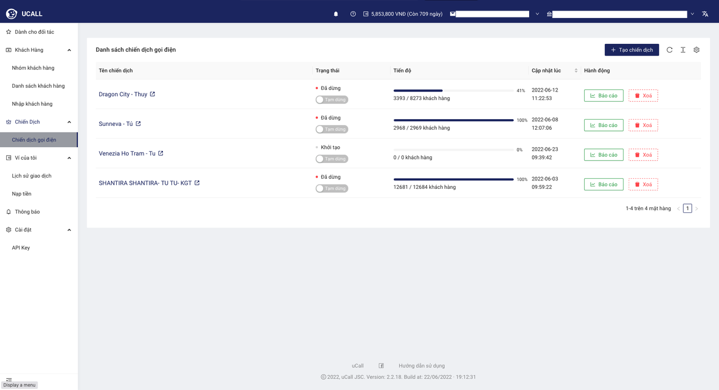Viewport: 719px width, 390px height.
Task: Toggle Tạm dừng switch for SHANTIRA SHANTIRA- TU TU- KGT
Action: tap(332, 188)
